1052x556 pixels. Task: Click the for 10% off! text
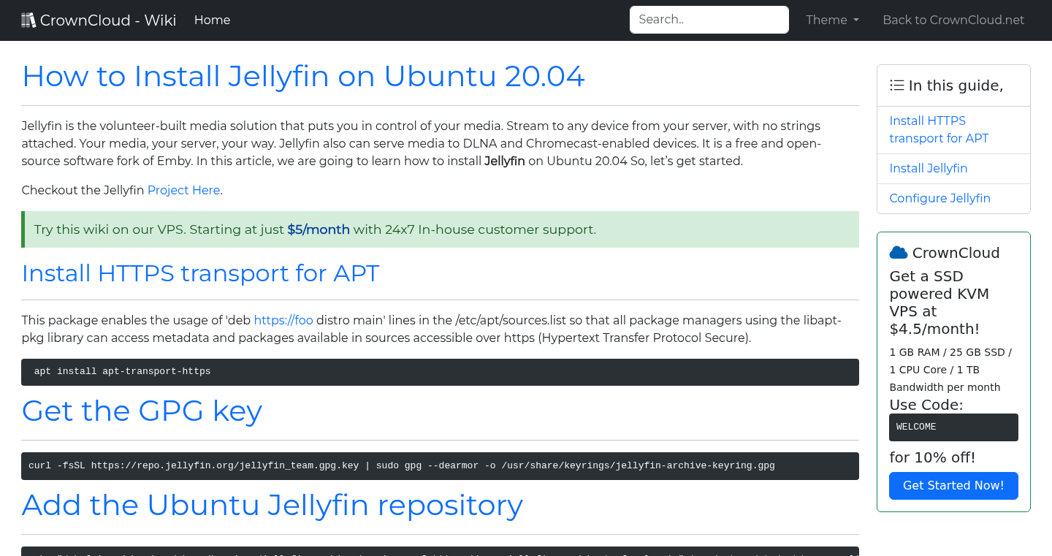coord(932,458)
